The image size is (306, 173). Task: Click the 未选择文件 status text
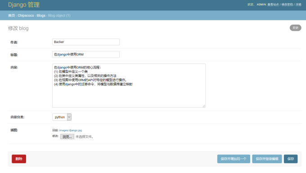(84, 137)
